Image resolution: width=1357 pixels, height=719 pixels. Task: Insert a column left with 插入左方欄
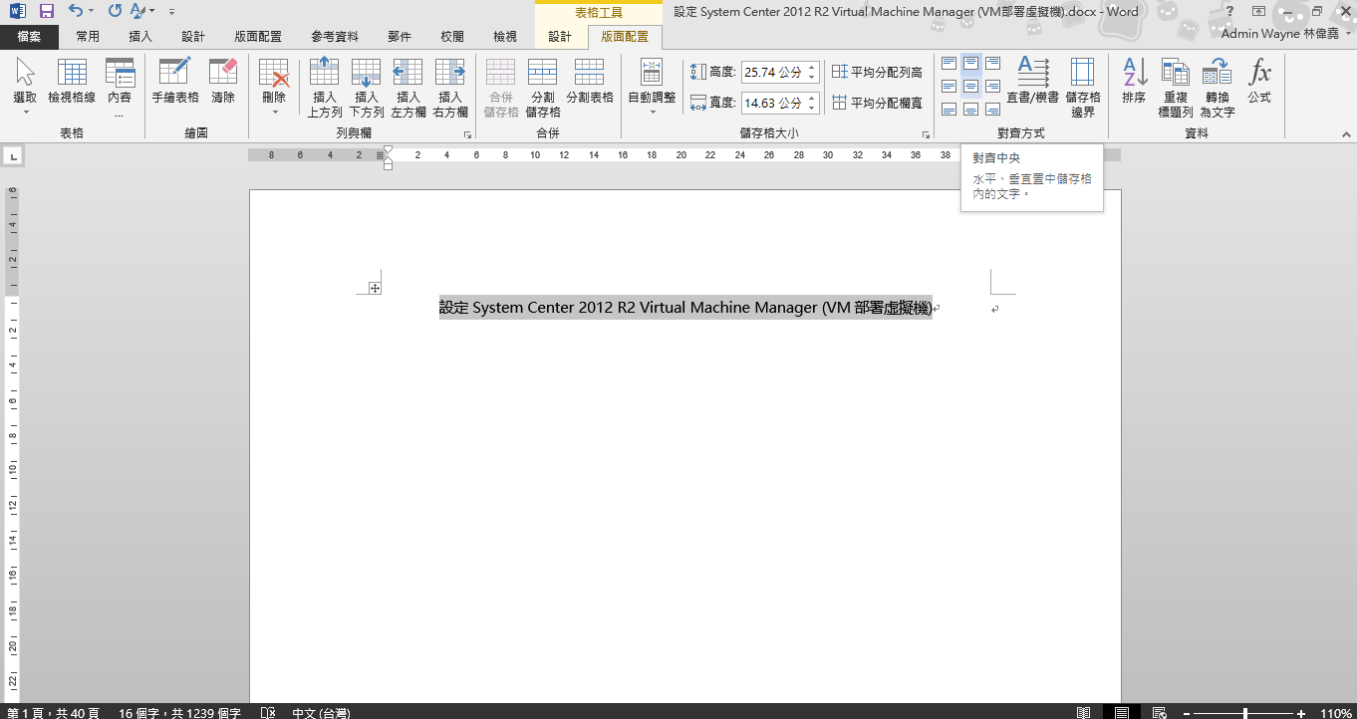(408, 88)
